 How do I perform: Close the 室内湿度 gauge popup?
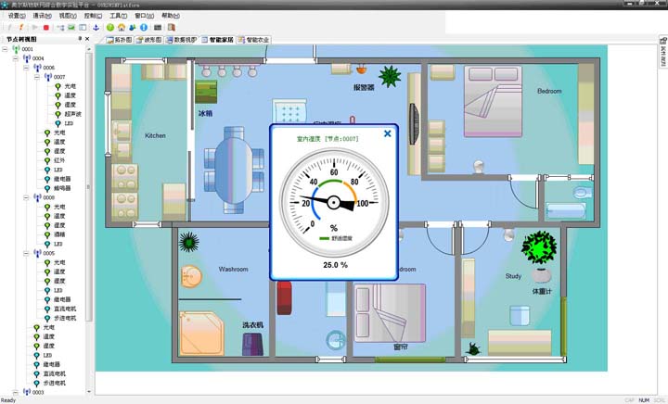tap(387, 133)
